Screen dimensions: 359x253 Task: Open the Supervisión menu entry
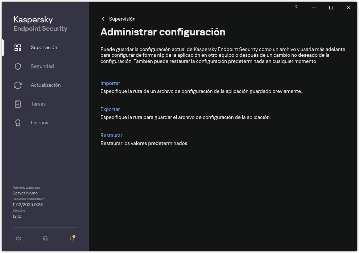pyautogui.click(x=44, y=47)
